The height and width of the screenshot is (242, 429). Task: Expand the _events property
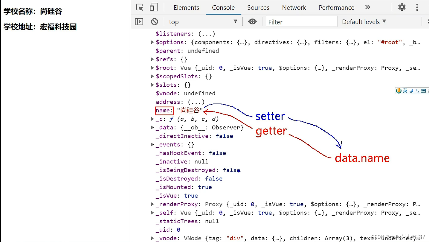coord(152,144)
